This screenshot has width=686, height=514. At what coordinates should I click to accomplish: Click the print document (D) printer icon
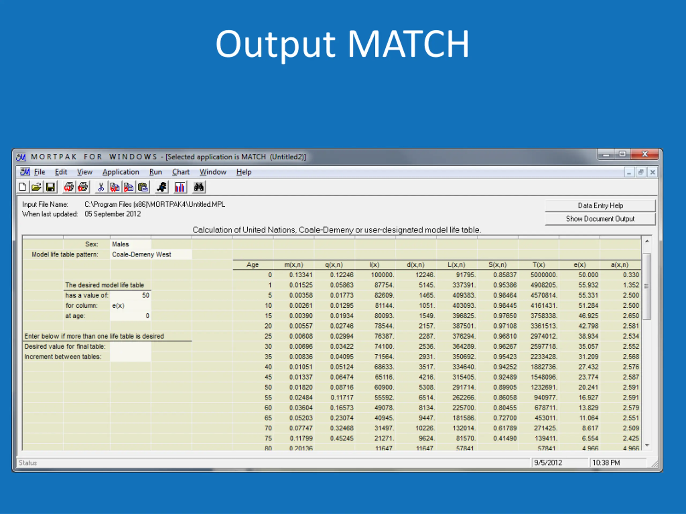(83, 187)
